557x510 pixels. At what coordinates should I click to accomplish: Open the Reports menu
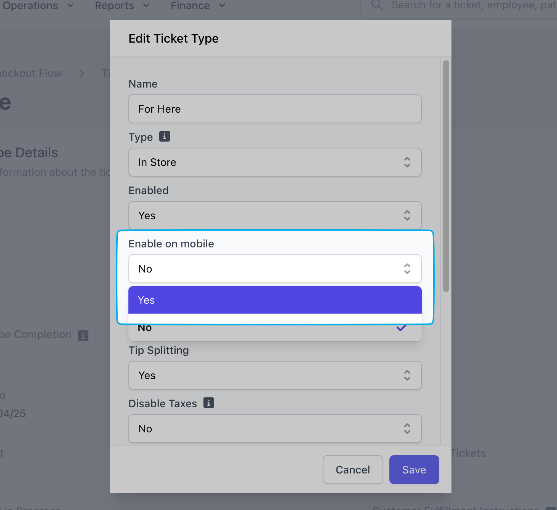pos(122,6)
